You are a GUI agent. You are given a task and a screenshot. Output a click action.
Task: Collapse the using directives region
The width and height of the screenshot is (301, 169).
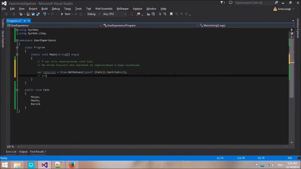pos(17,30)
